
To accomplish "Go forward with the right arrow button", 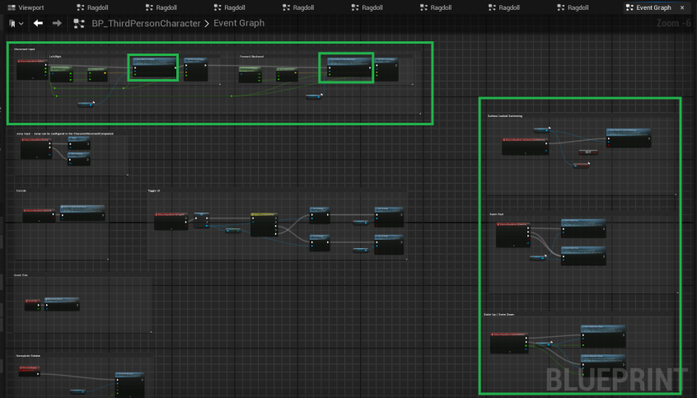I will (x=57, y=23).
